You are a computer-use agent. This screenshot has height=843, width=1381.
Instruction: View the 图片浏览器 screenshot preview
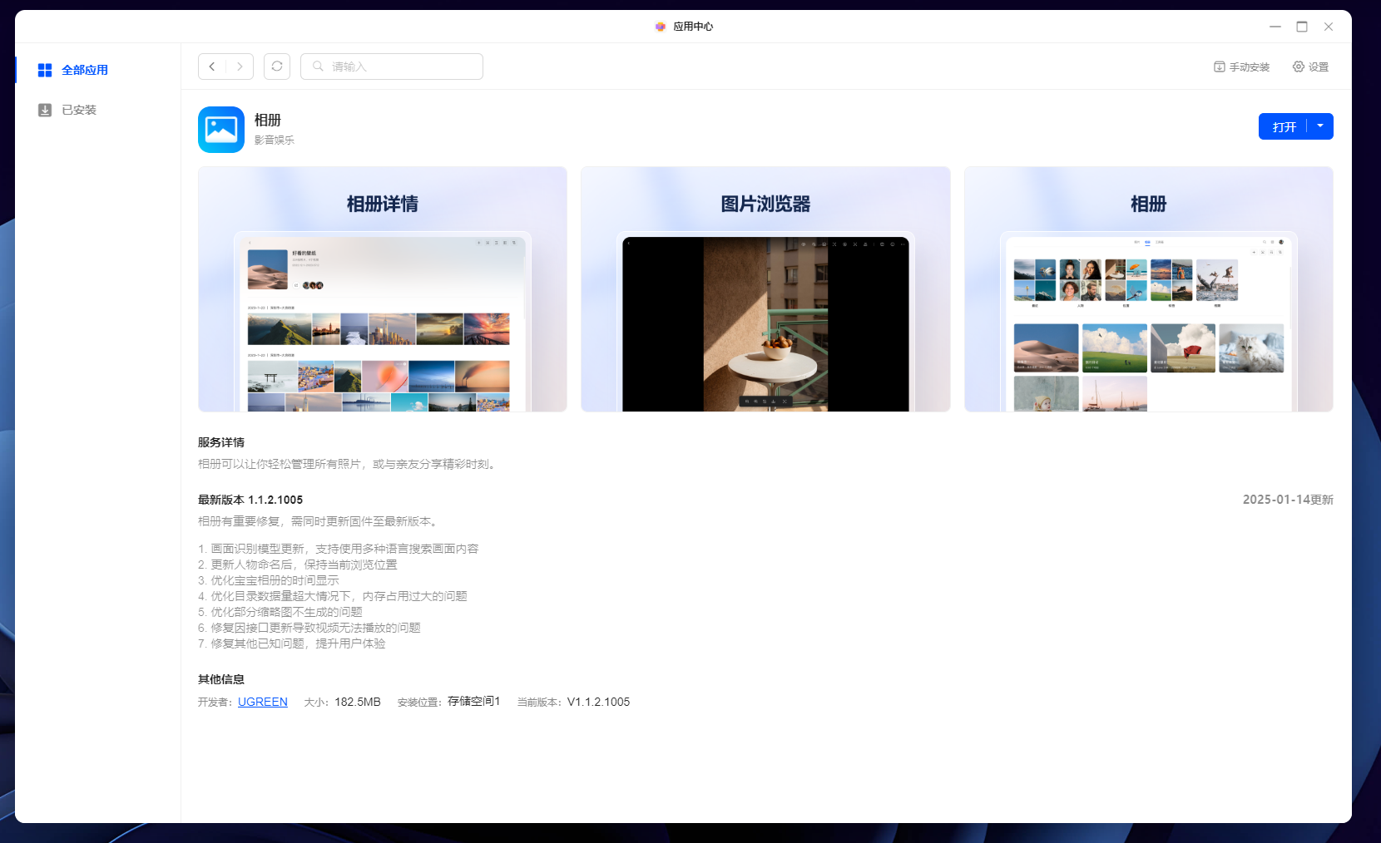pyautogui.click(x=765, y=289)
